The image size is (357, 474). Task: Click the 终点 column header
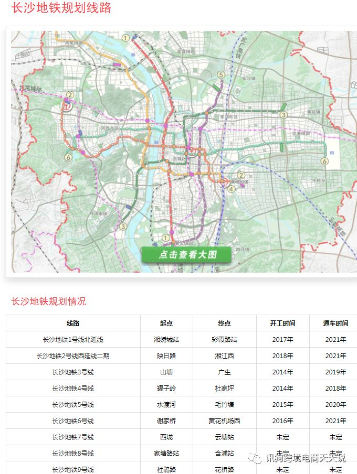tap(224, 324)
